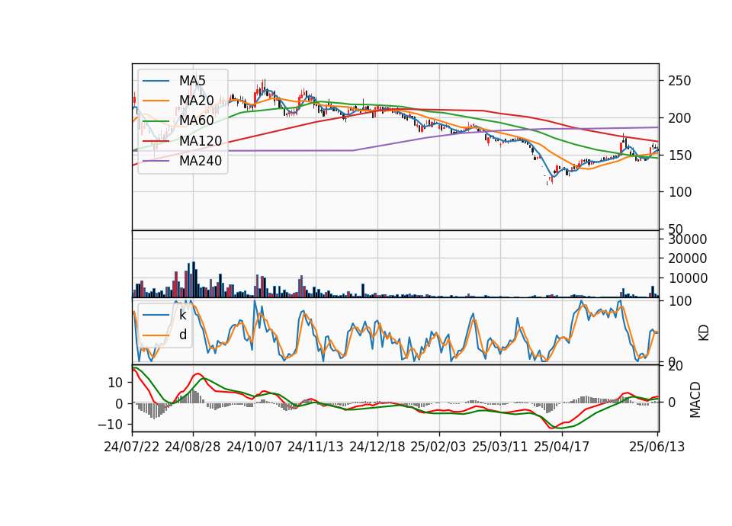The image size is (732, 526).
Task: Click the KD axis title
Action: pyautogui.click(x=704, y=332)
